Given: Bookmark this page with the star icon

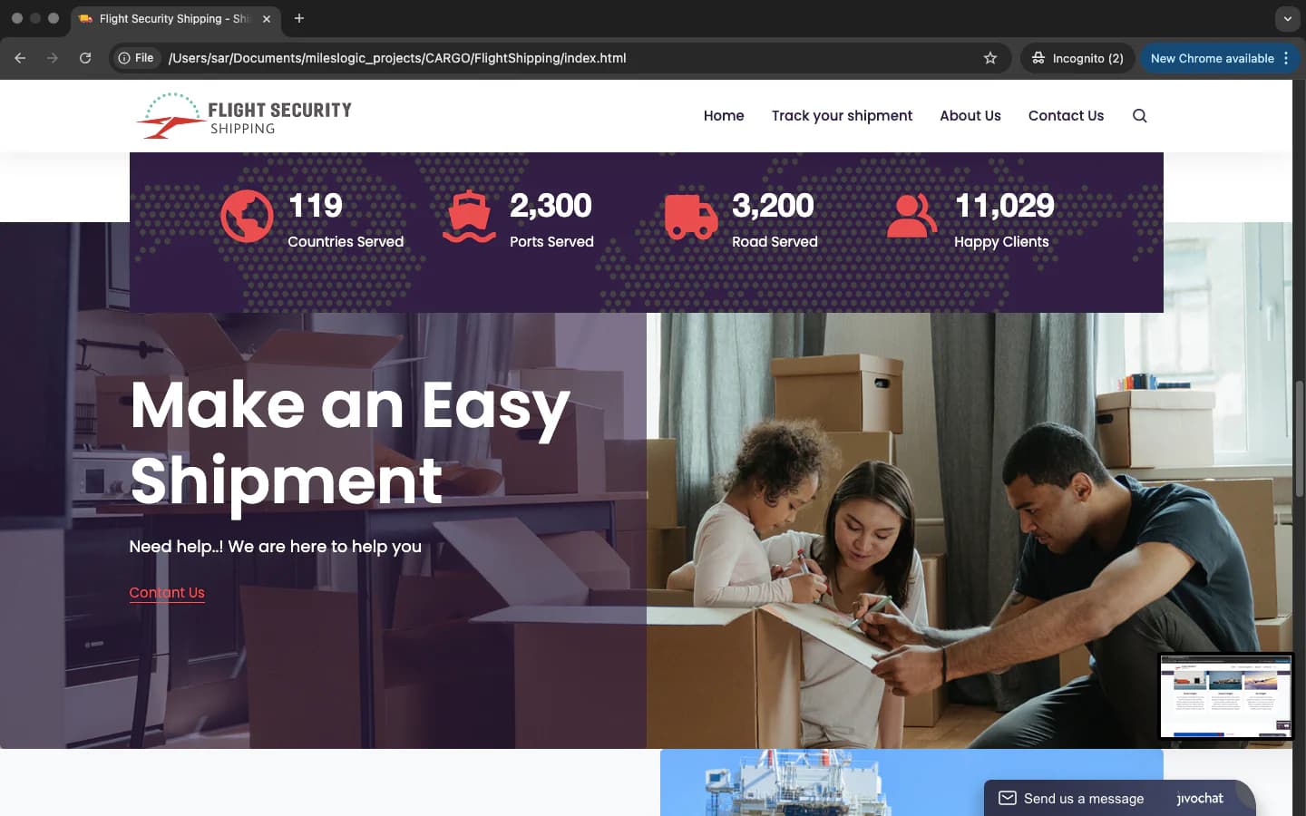Looking at the screenshot, I should pyautogui.click(x=990, y=58).
